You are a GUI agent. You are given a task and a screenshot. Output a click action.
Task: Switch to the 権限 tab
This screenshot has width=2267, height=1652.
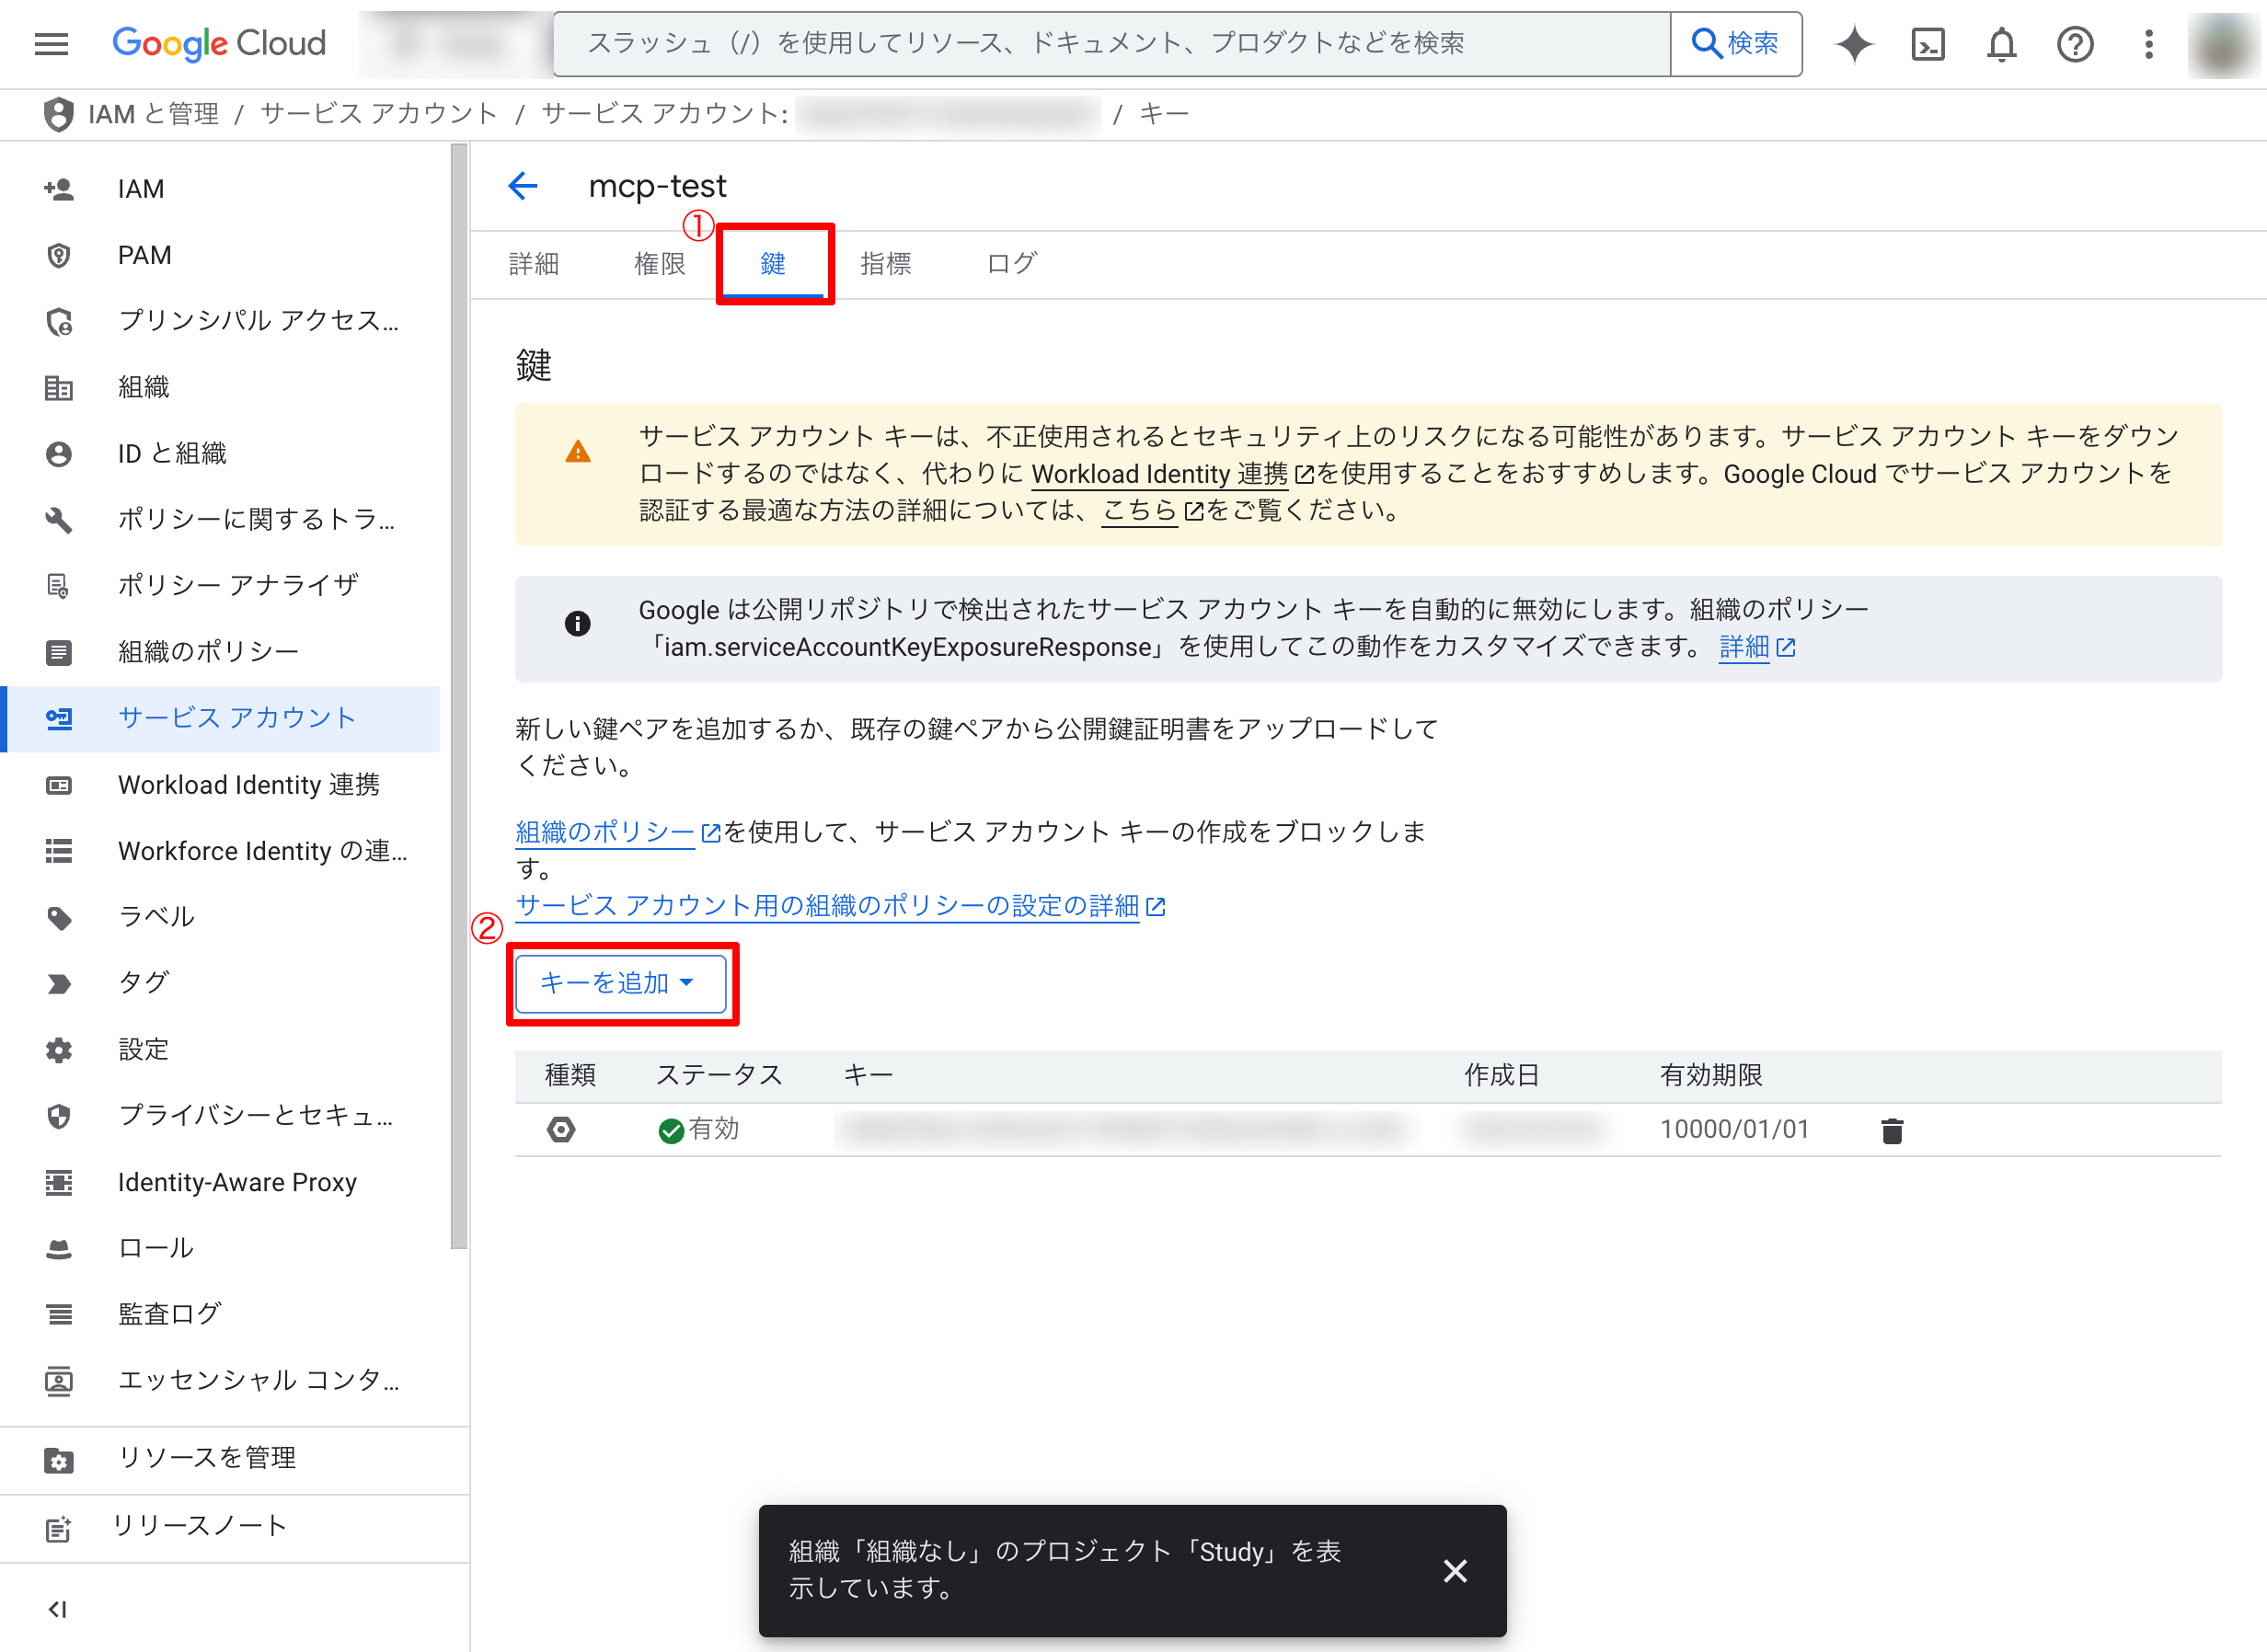[659, 264]
